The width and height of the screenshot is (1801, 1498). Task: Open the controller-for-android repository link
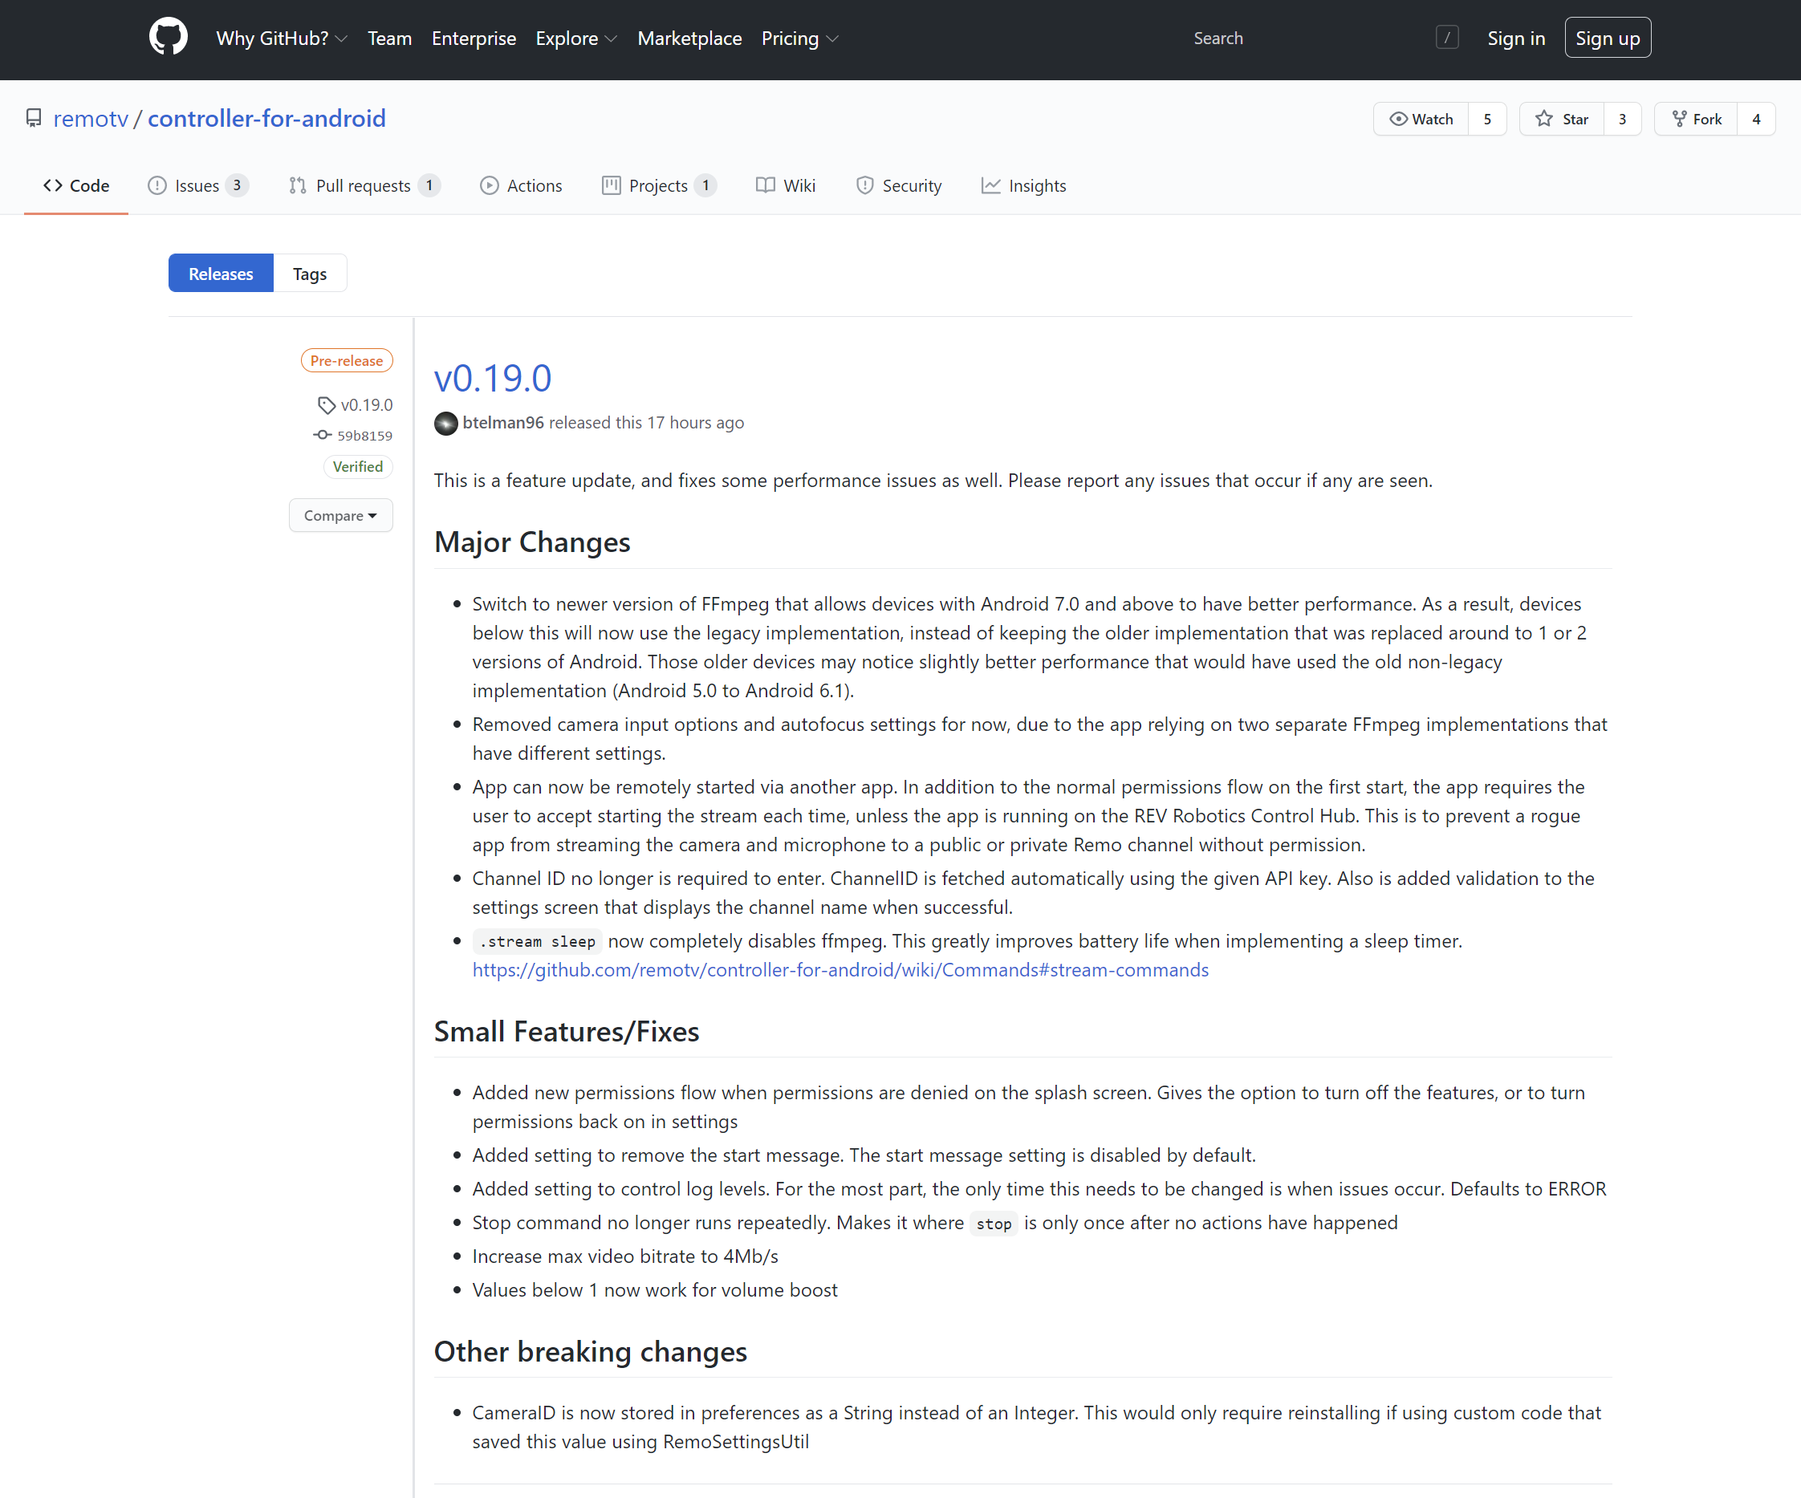pos(266,118)
